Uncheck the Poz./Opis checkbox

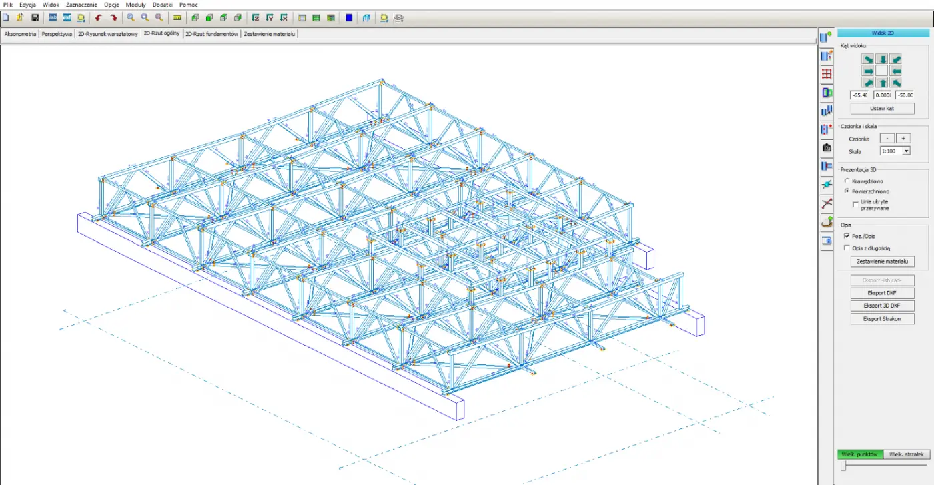pos(847,236)
